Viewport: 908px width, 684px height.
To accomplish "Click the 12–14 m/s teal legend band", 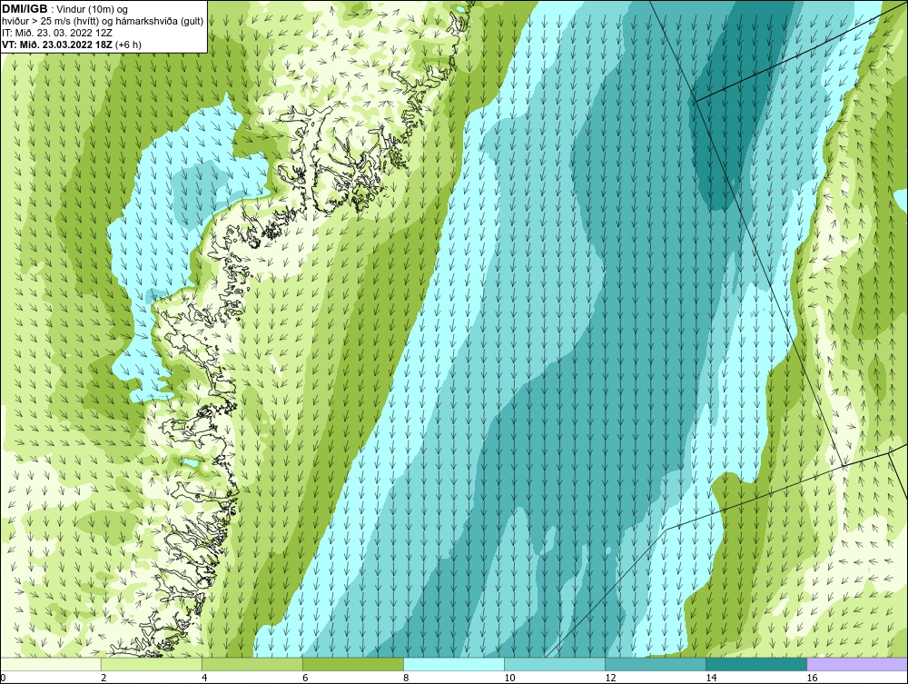I will (x=656, y=664).
